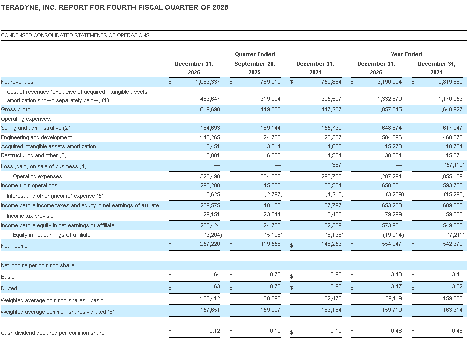Click the report title 'TERADYNE, INC. REPORT FOR FOURTH FISCAL QUARTER OF 2025'
Viewport: 468px width, 342px height.
pyautogui.click(x=114, y=7)
